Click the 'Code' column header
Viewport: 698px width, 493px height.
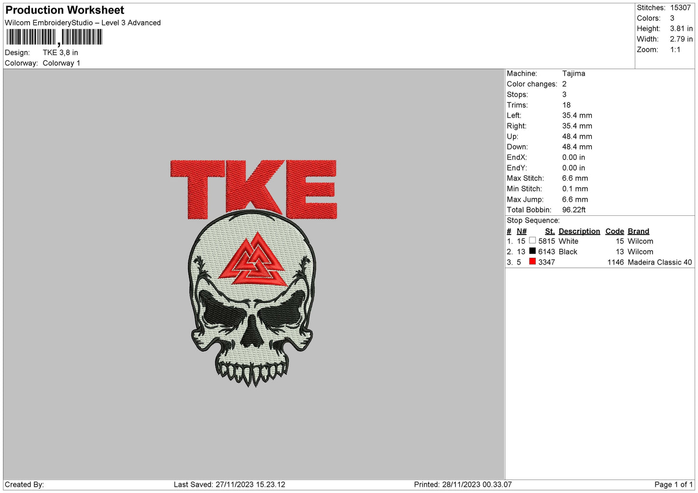[x=614, y=231]
